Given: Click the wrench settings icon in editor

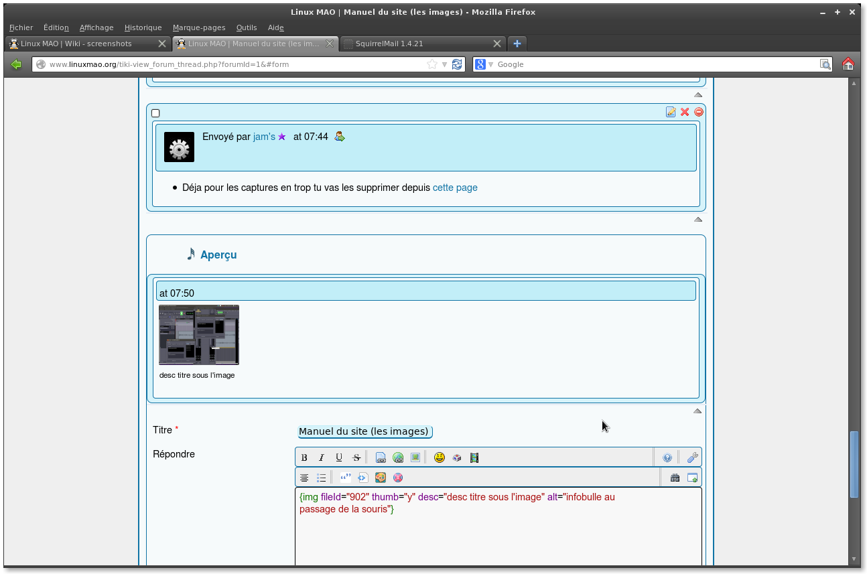Looking at the screenshot, I should point(693,457).
